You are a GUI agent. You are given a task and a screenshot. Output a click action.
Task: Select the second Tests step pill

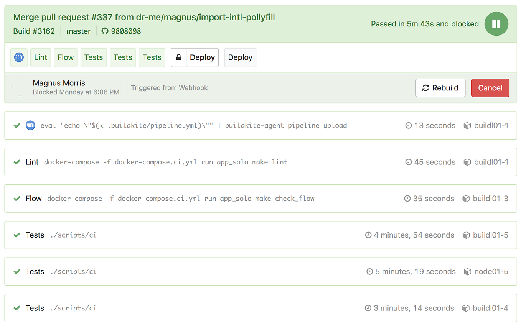coord(123,57)
